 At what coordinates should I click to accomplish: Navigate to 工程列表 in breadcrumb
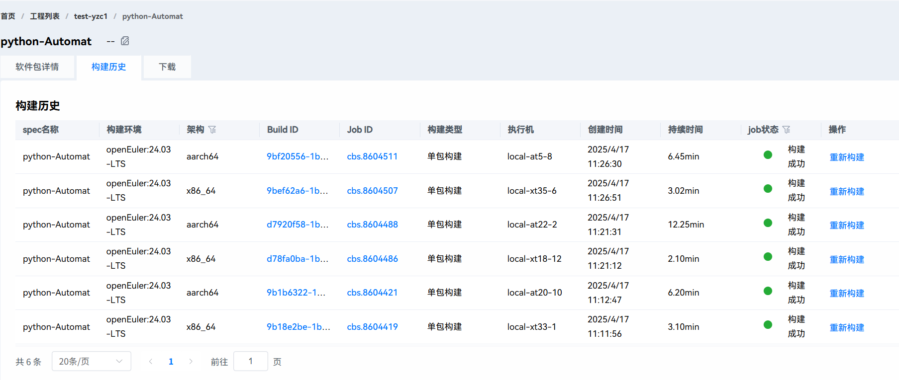[x=45, y=16]
